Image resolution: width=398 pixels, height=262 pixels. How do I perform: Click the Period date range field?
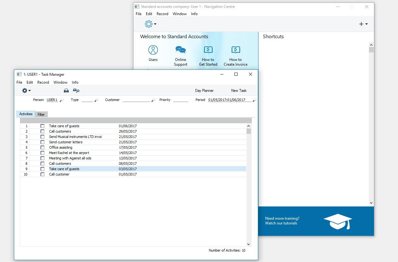pyautogui.click(x=230, y=100)
